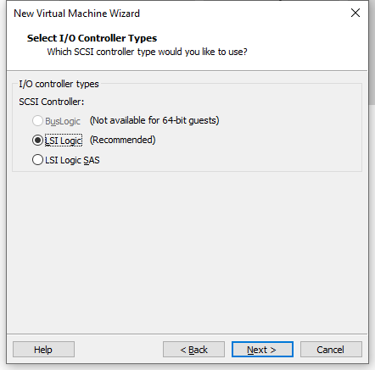Continue with the Next > button
Screen dimensions: 375x370
coord(262,350)
